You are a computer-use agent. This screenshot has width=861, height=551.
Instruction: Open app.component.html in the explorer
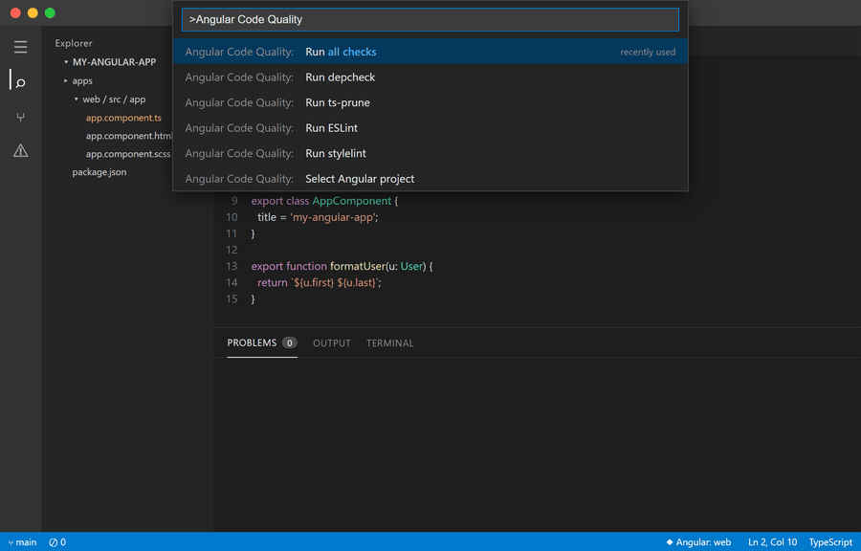pyautogui.click(x=128, y=136)
